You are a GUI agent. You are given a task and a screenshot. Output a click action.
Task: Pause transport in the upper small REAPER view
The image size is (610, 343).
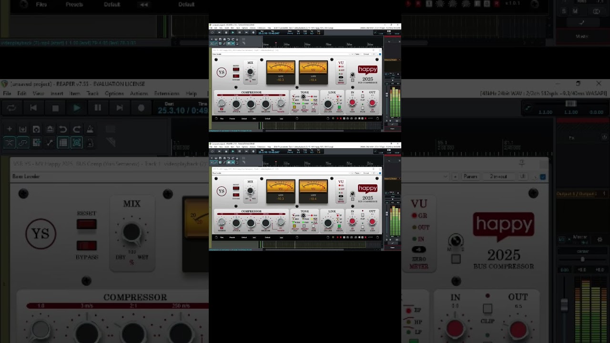click(240, 32)
